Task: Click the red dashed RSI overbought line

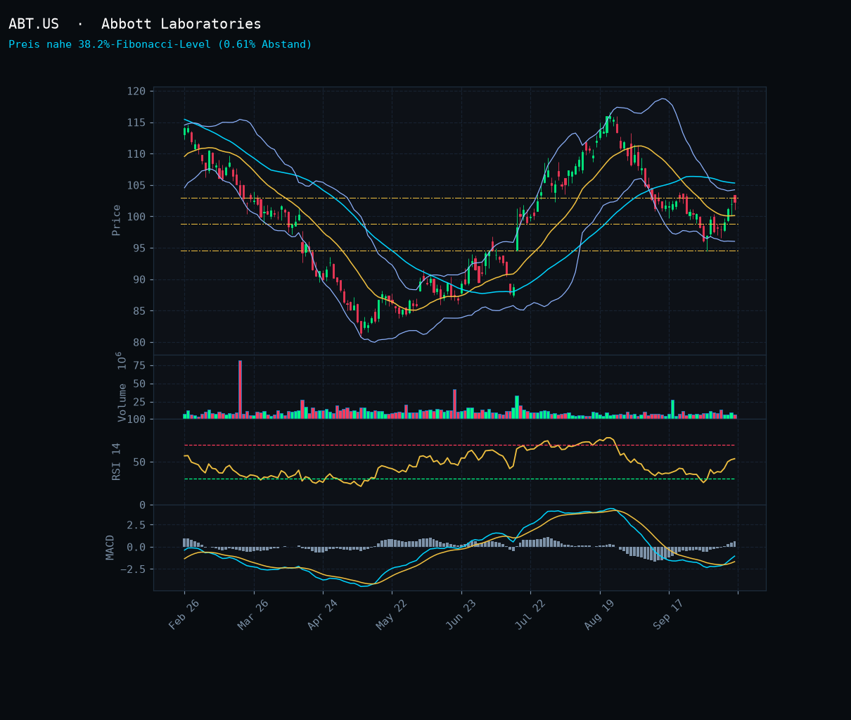Action: [459, 446]
